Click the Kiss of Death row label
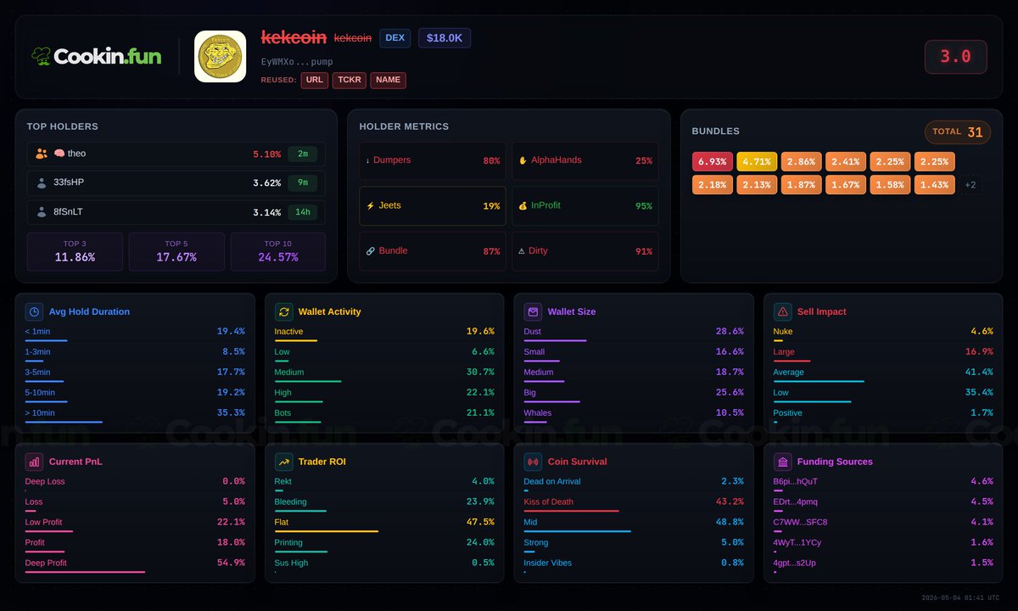The image size is (1018, 611). (x=549, y=502)
